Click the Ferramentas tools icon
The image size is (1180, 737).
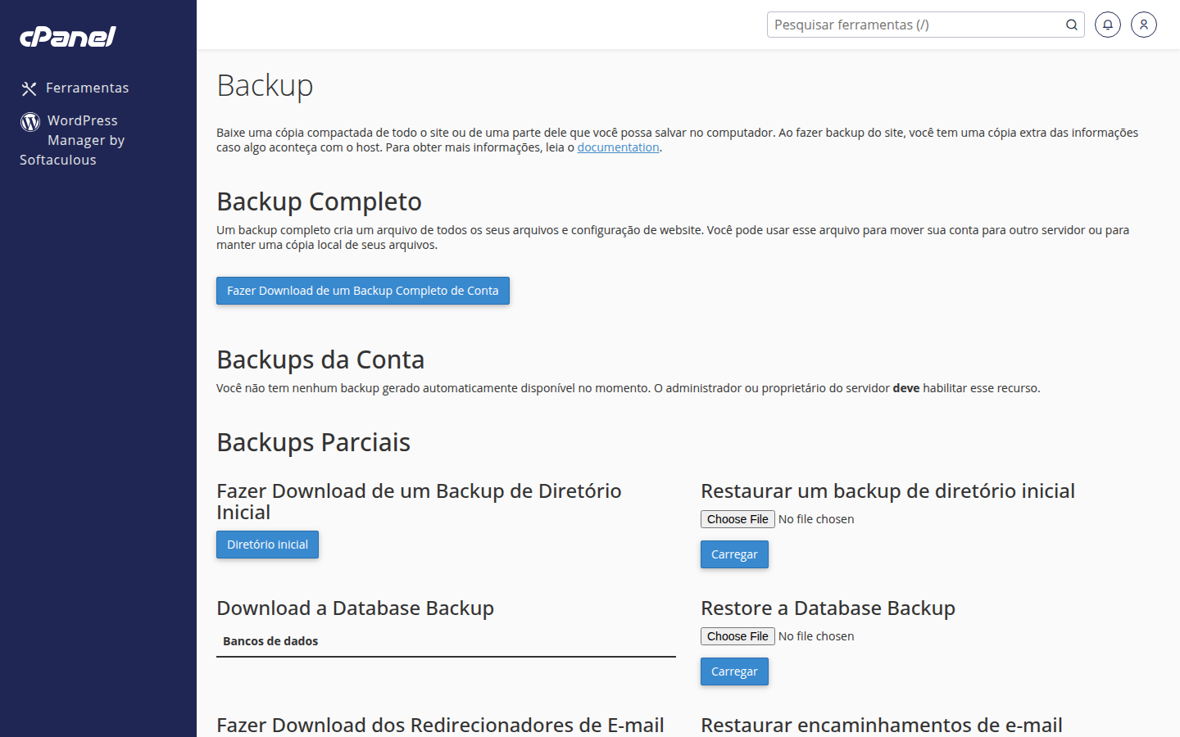pos(29,88)
